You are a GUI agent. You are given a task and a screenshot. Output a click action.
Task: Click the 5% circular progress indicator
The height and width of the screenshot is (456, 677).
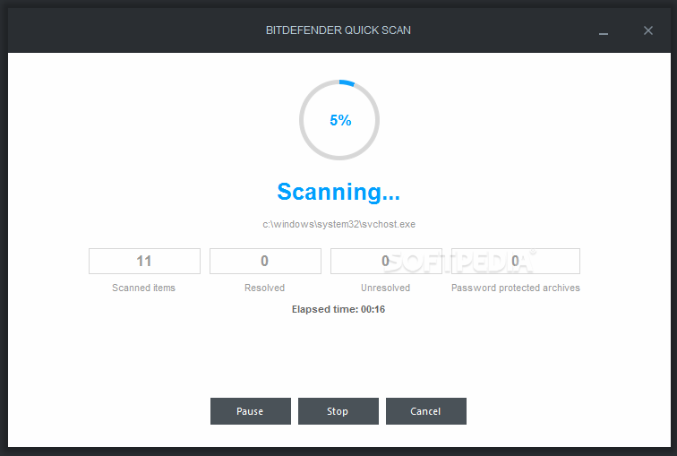(x=339, y=120)
